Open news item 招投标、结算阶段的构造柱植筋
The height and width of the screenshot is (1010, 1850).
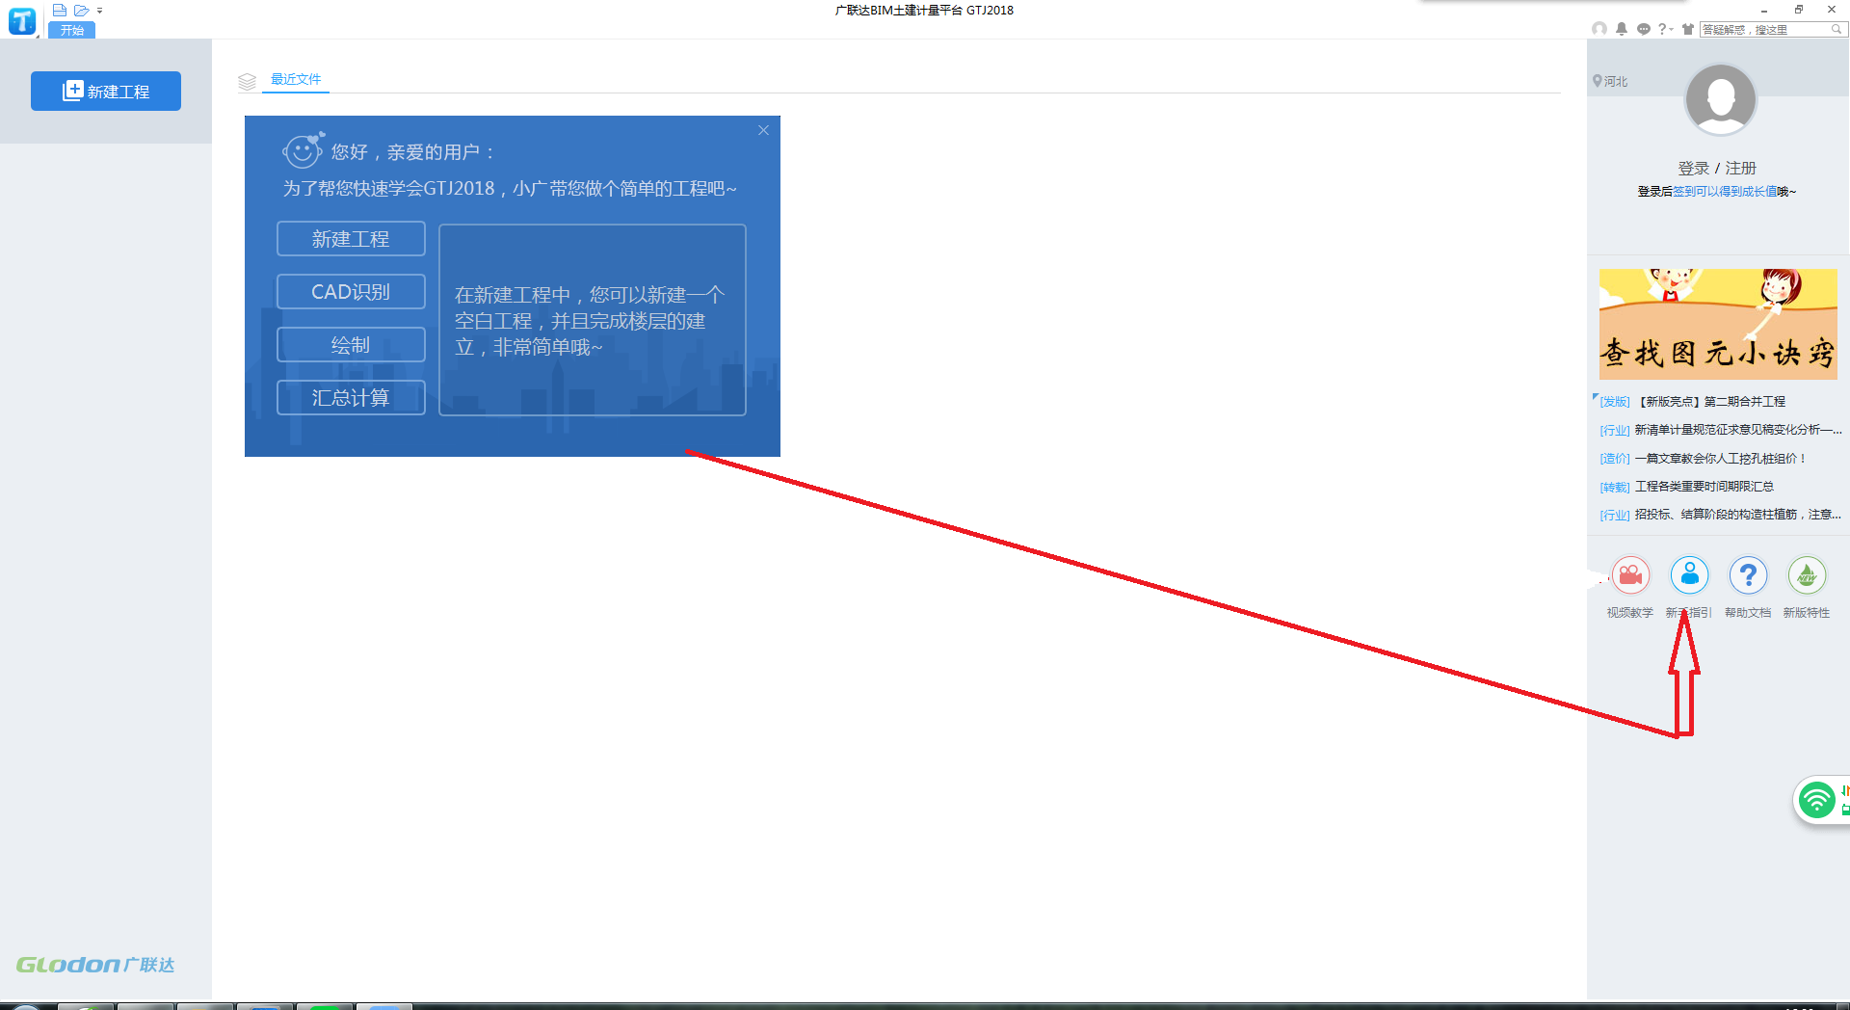pyautogui.click(x=1738, y=515)
